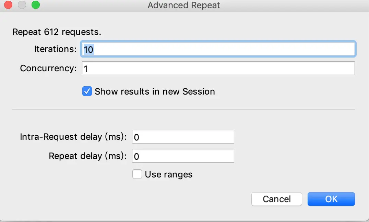Click into the Concurrency text field
Image resolution: width=369 pixels, height=222 pixels.
218,68
